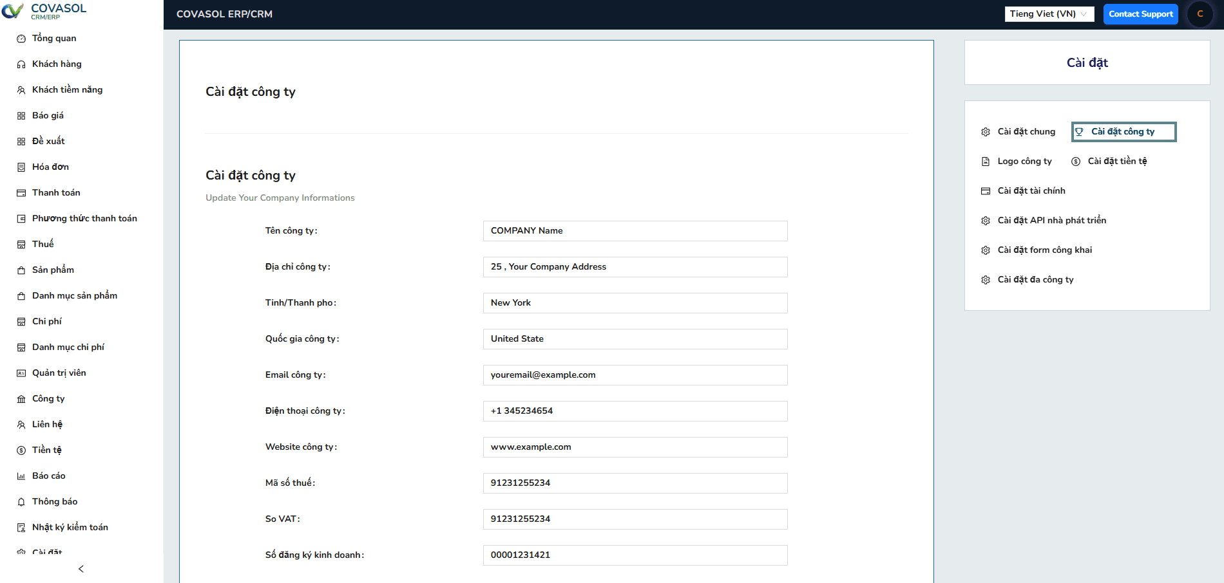Select the Sản phẩm products icon
The height and width of the screenshot is (583, 1224).
click(21, 270)
